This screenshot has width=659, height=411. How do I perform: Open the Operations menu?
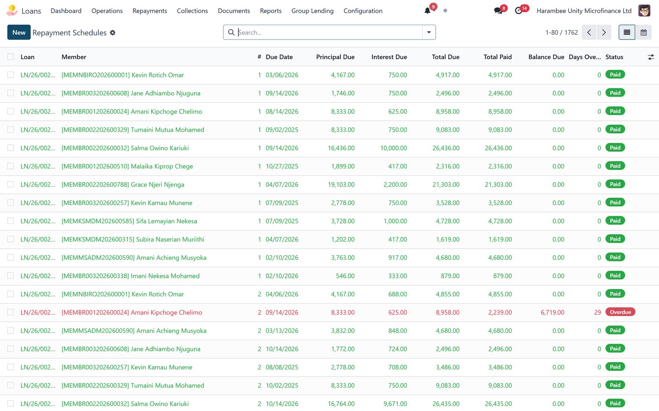[x=107, y=11]
